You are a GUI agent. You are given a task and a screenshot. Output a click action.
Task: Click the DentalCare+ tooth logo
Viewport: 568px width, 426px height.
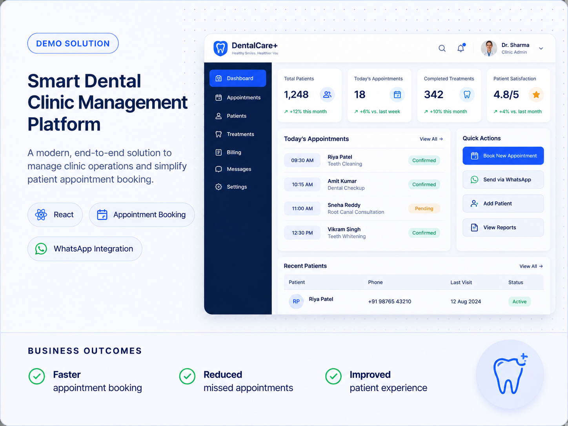[x=220, y=48]
